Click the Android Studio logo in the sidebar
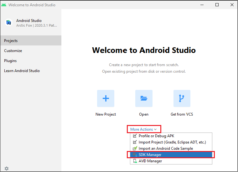This screenshot has height=172, width=238. [9, 23]
